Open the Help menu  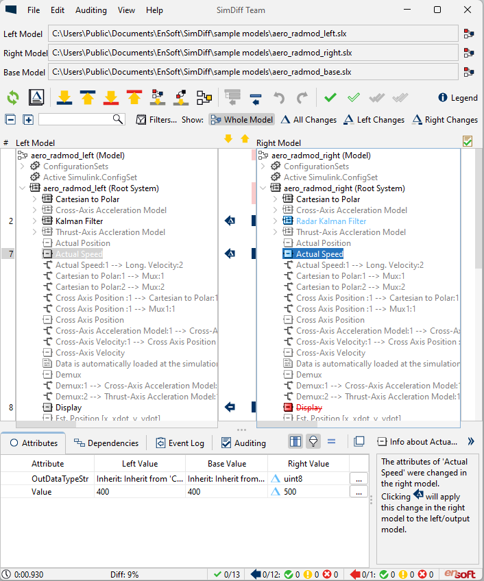pyautogui.click(x=154, y=10)
